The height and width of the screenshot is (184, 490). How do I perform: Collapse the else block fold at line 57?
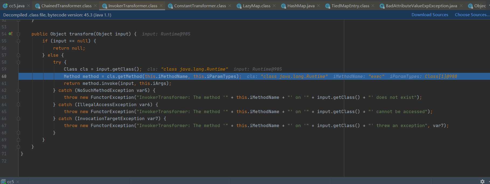tap(18, 55)
